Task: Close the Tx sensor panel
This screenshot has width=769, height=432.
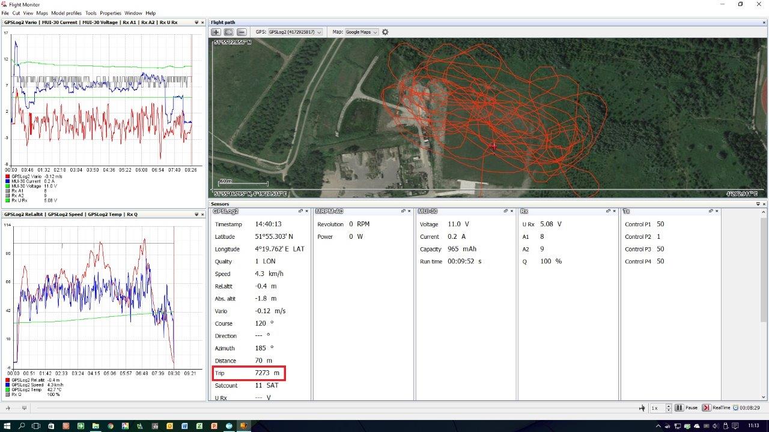Action: [717, 211]
